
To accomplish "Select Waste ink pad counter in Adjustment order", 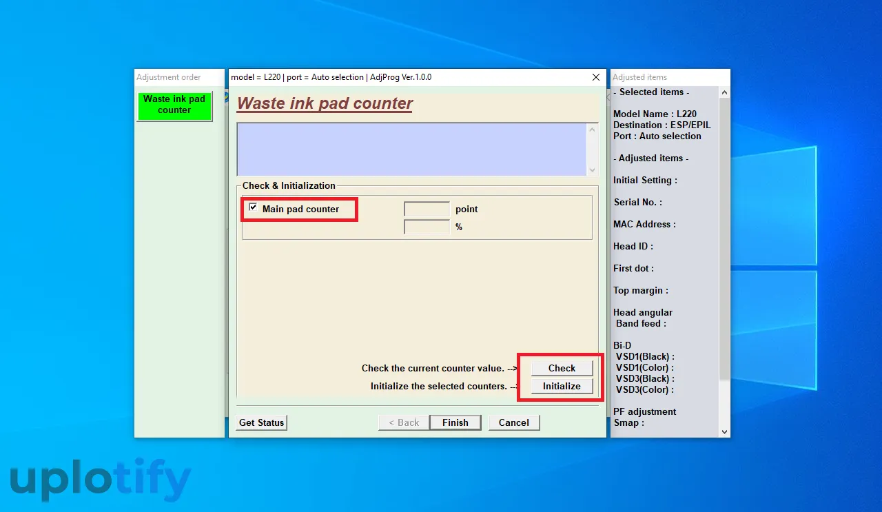I will click(x=174, y=105).
